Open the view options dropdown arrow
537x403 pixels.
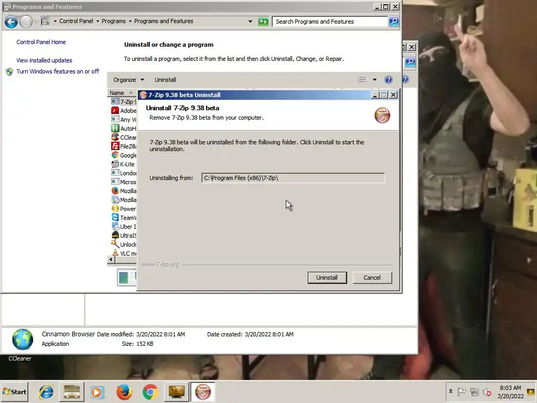(x=374, y=80)
